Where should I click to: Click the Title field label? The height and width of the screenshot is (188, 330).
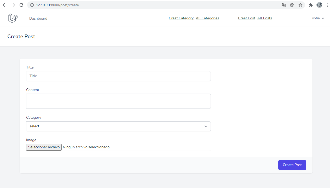30,67
